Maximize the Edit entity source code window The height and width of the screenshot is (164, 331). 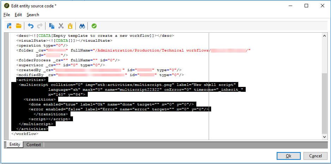tap(306, 6)
